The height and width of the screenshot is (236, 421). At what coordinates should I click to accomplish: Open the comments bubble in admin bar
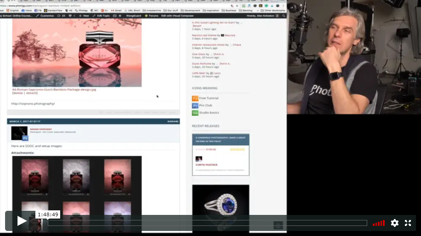click(72, 16)
